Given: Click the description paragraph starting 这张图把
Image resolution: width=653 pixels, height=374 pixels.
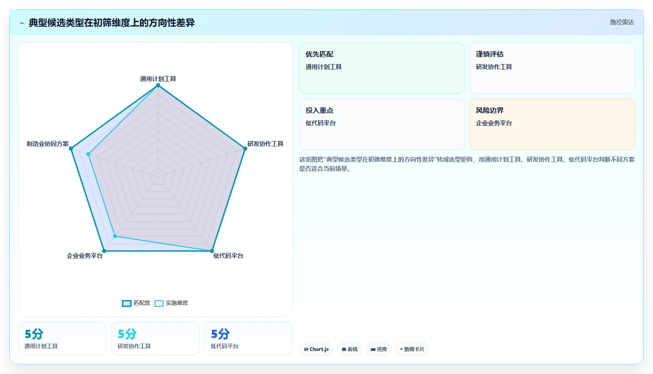Looking at the screenshot, I should tap(467, 164).
